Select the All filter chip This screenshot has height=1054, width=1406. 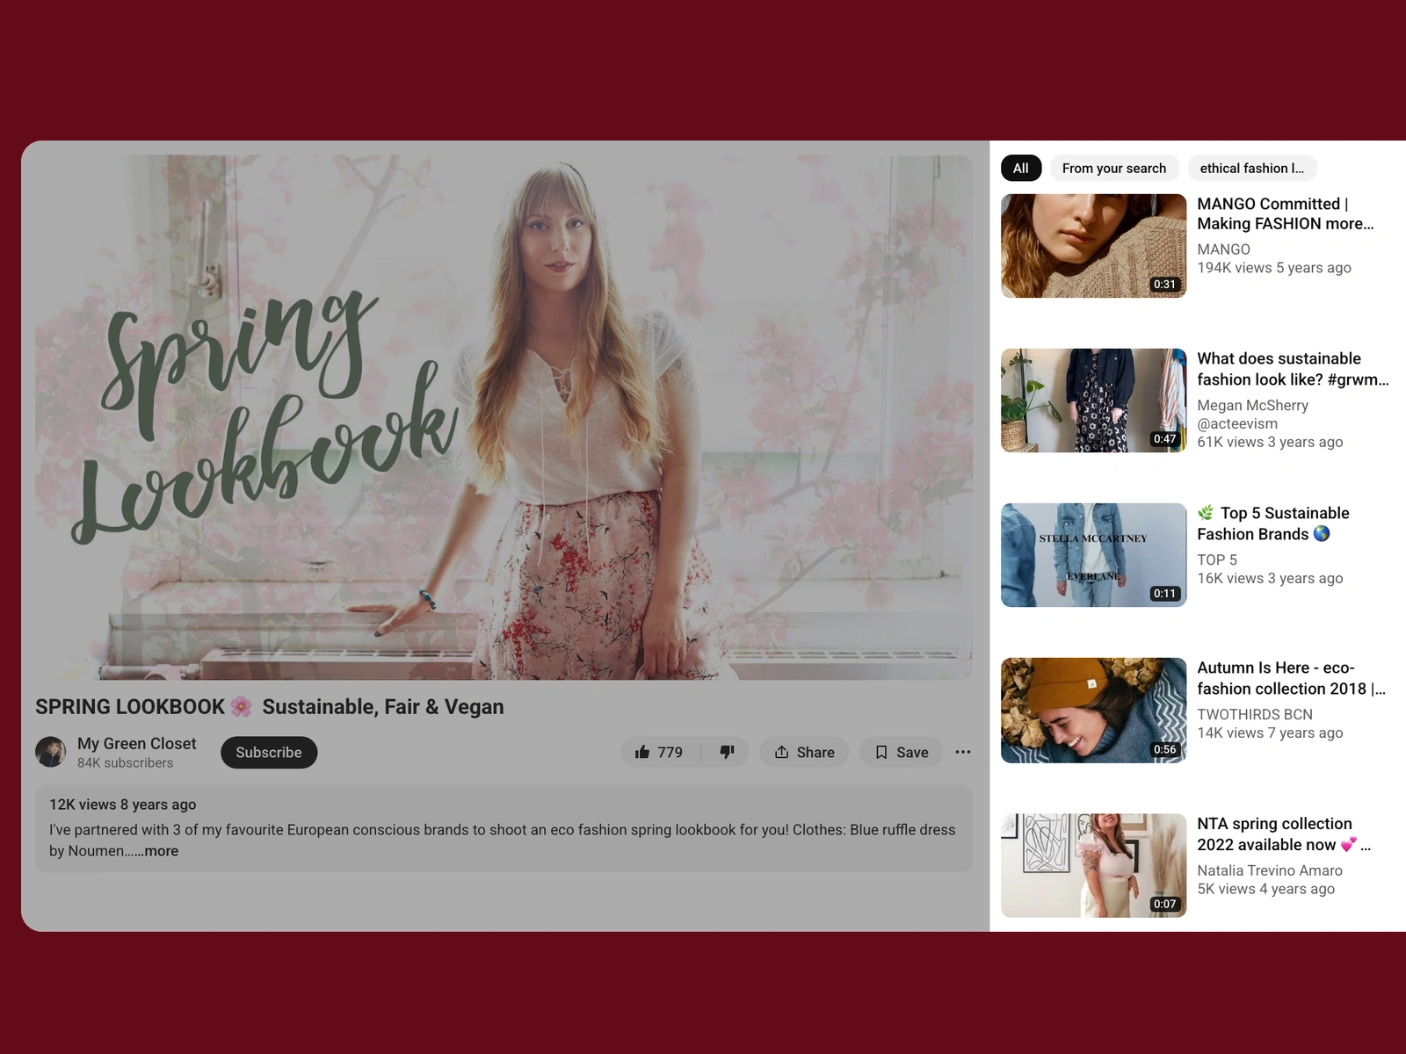tap(1020, 168)
